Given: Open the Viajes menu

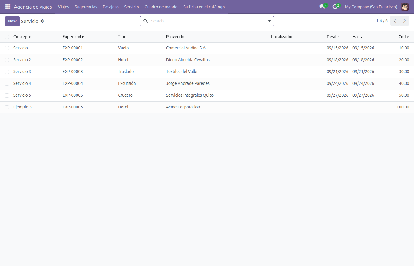Looking at the screenshot, I should click(63, 7).
